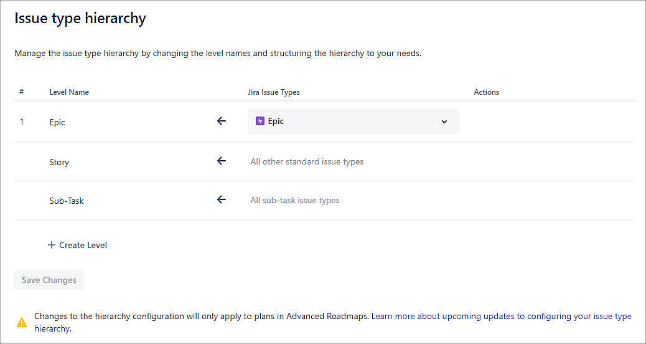The width and height of the screenshot is (646, 344).
Task: Click the left arrow in the Epic row
Action: pos(221,122)
